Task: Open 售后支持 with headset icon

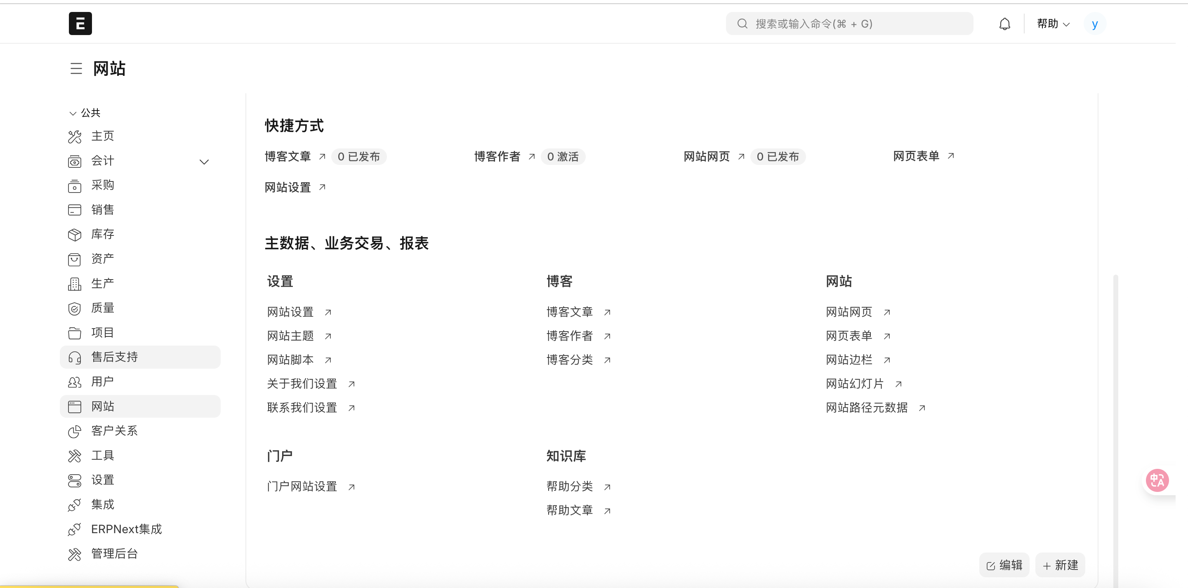Action: coord(114,357)
